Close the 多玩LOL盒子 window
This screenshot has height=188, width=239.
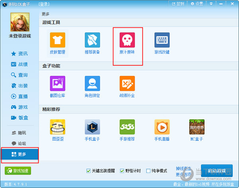click(232, 4)
